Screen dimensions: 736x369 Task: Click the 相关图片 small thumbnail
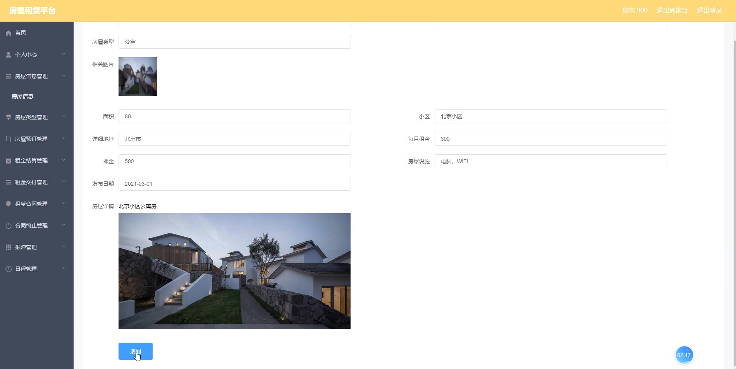coord(138,77)
